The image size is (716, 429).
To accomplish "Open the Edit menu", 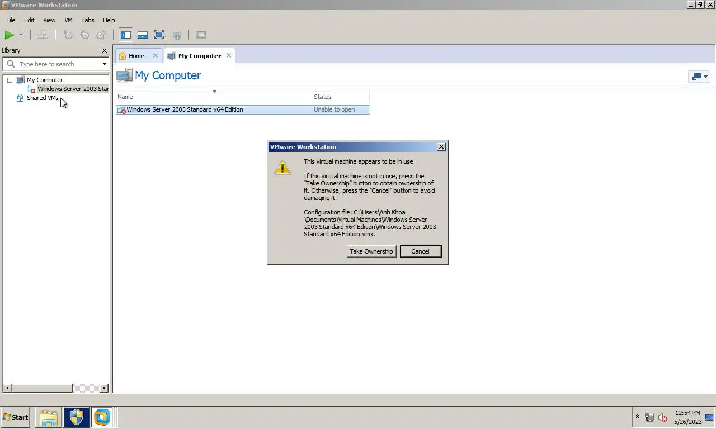I will coord(29,20).
